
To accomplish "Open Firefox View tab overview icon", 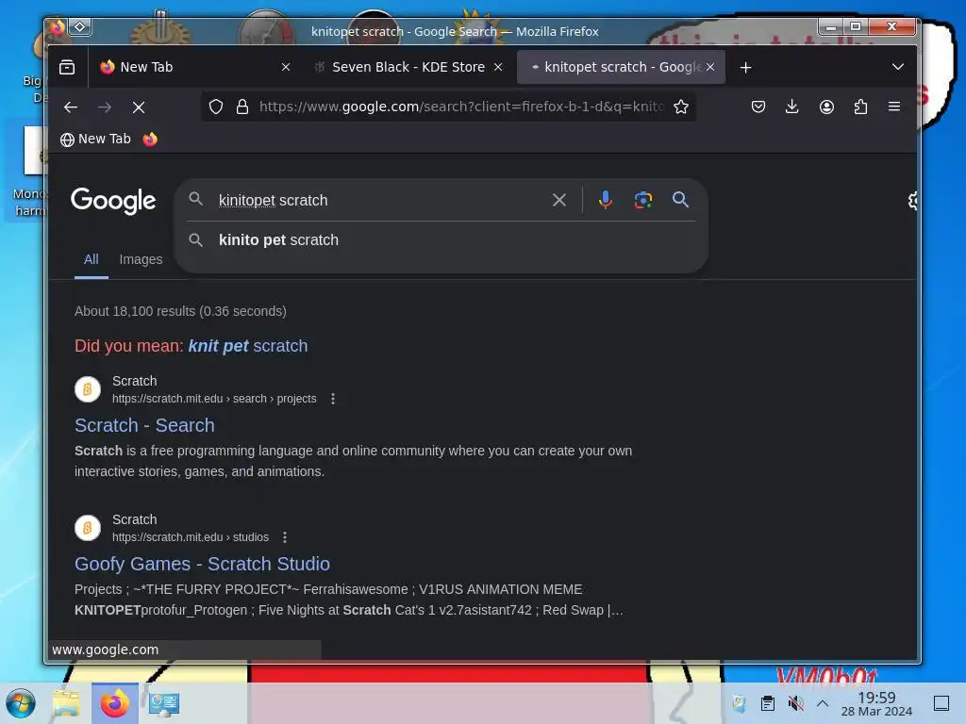I will coord(67,67).
